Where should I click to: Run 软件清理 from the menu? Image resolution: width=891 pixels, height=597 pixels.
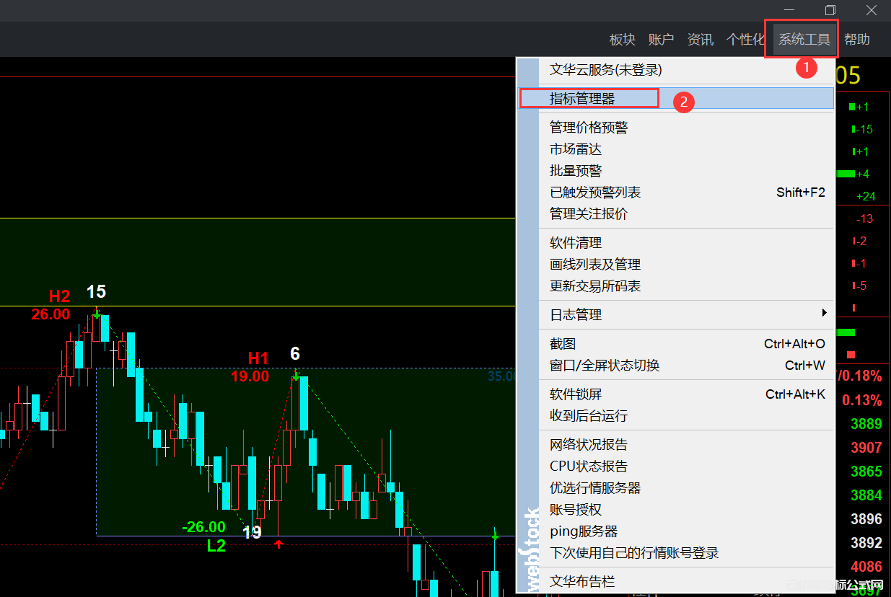pos(687,243)
